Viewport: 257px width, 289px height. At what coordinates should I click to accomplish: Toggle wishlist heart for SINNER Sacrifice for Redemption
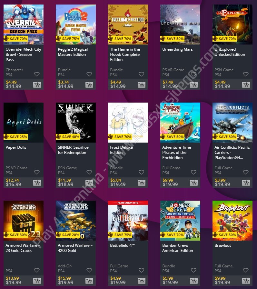pyautogui.click(x=89, y=172)
